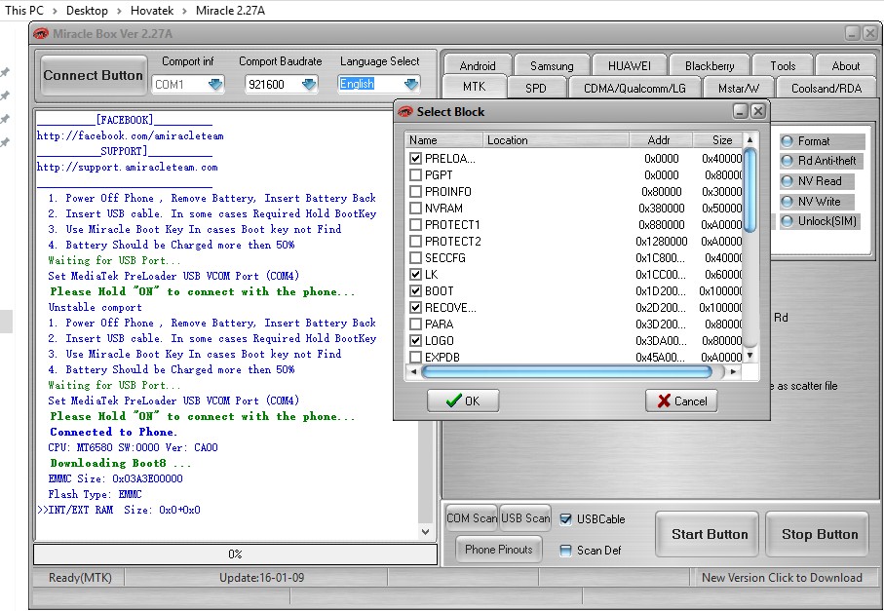Switch to the SPD tab
This screenshot has height=611, width=884.
click(536, 89)
